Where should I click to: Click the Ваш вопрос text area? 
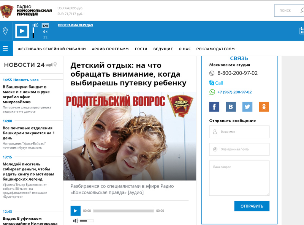(239, 178)
